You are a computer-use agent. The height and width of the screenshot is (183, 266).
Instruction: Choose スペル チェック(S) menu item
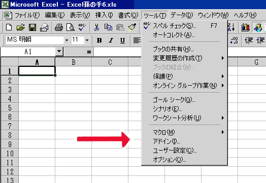coord(184,26)
